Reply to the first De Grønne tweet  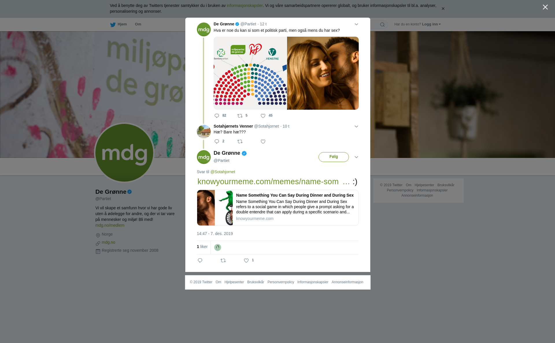point(217,116)
